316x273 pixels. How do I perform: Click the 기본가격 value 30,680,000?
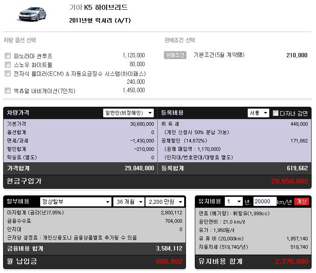(142, 124)
